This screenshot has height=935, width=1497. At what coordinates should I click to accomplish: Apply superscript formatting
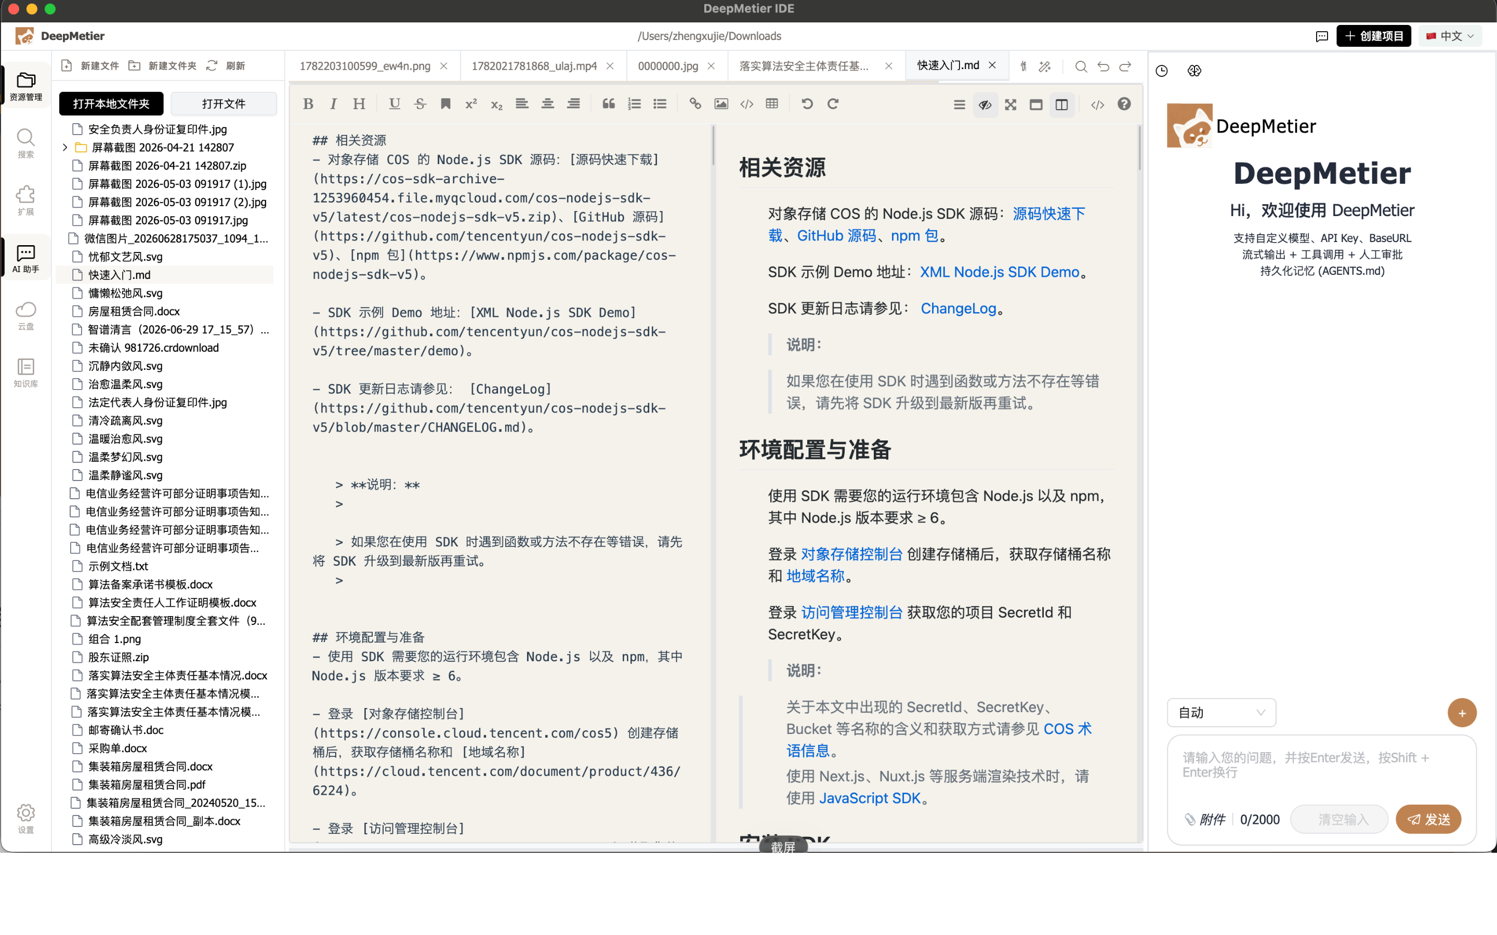(471, 104)
